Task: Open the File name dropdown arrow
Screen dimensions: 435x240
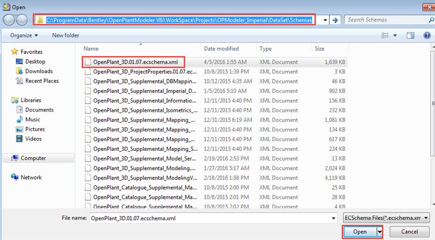Action: [x=334, y=218]
